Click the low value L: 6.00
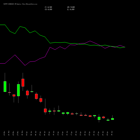This screenshot has width=140, height=140. (71, 10)
